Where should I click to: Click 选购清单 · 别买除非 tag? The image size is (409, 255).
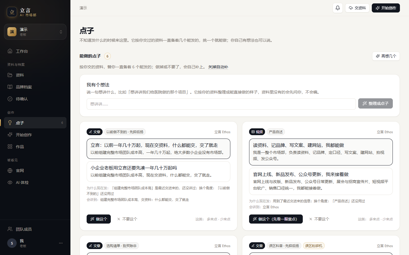122,246
